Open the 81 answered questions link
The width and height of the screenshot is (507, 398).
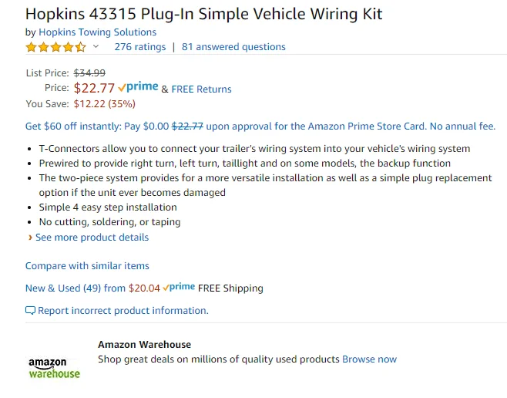click(x=233, y=47)
